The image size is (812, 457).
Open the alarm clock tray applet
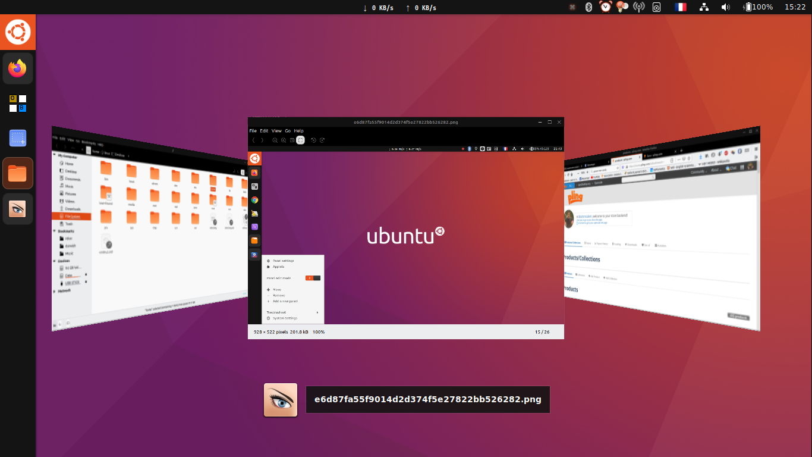pyautogui.click(x=606, y=7)
